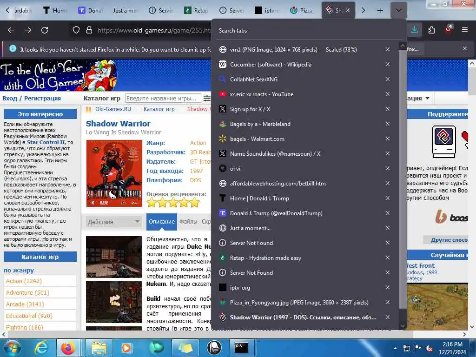Open search filter settings icon
Image resolution: width=476 pixels, height=357 pixels.
(207, 99)
